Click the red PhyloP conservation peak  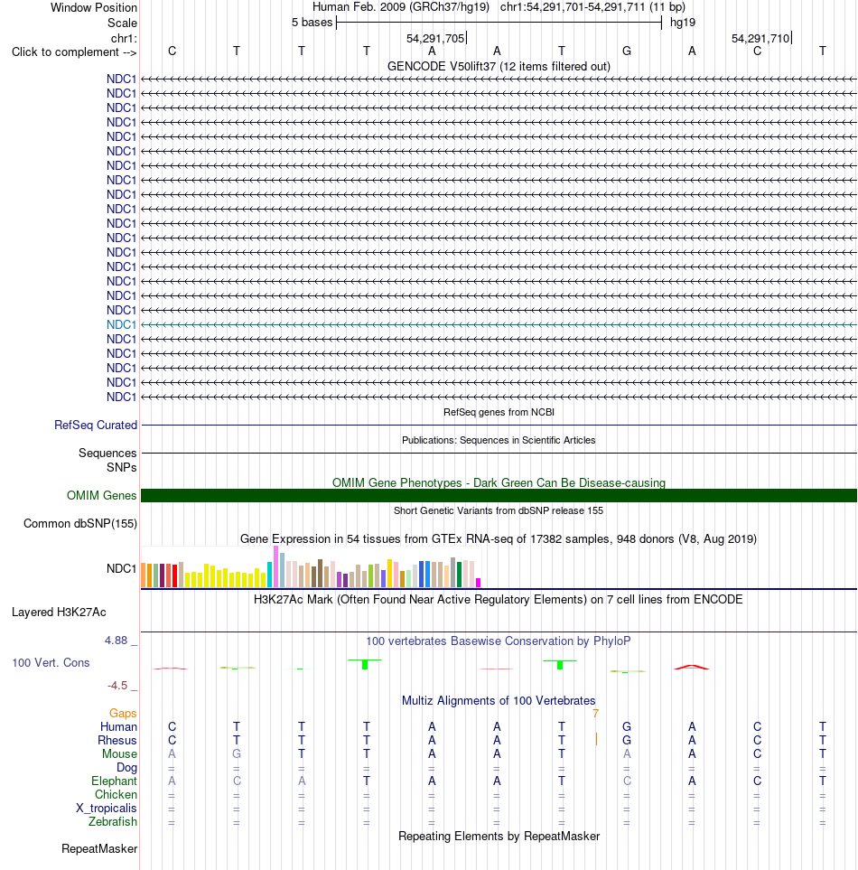(692, 667)
